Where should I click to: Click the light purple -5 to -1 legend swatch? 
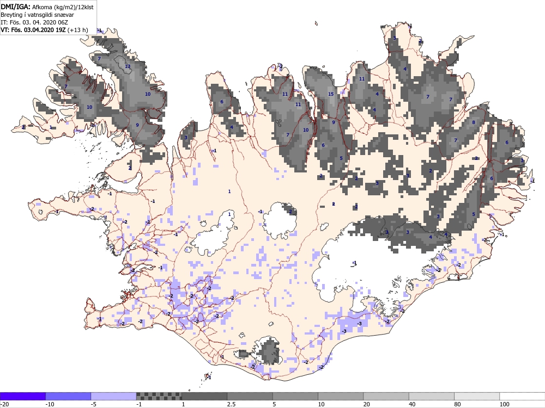(x=114, y=396)
